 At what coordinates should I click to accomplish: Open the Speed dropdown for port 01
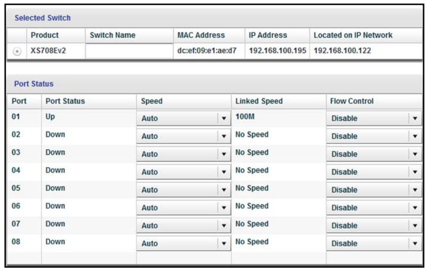(x=184, y=118)
